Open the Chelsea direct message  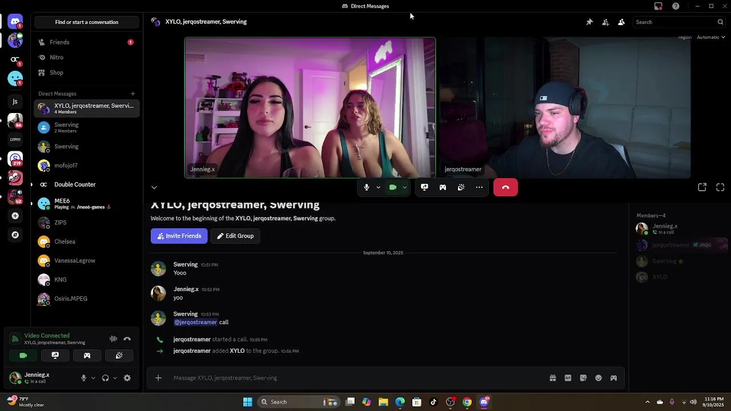[x=86, y=241]
